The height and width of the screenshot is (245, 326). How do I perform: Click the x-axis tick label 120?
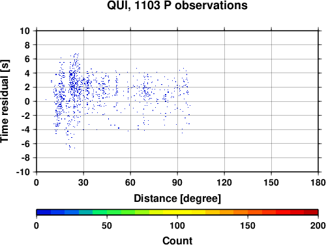point(224,182)
